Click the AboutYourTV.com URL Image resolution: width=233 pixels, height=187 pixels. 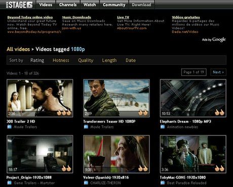pyautogui.click(x=132, y=28)
